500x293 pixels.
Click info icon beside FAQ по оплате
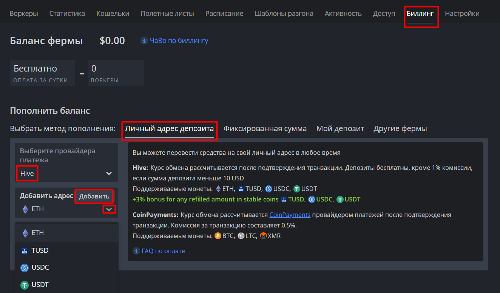pyautogui.click(x=136, y=251)
